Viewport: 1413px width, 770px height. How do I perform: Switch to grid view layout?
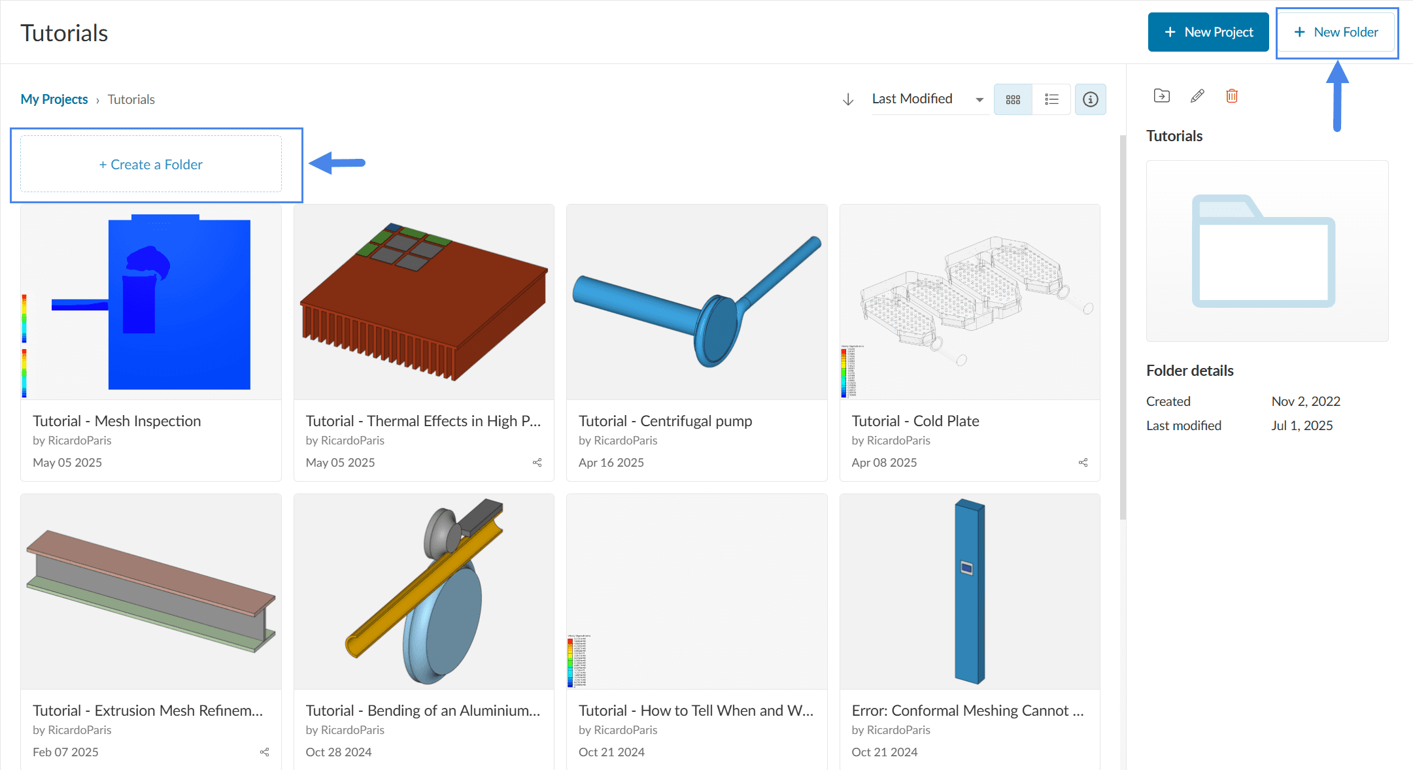(1013, 99)
